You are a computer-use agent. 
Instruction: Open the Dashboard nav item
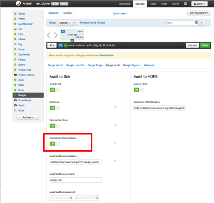tap(124, 4)
